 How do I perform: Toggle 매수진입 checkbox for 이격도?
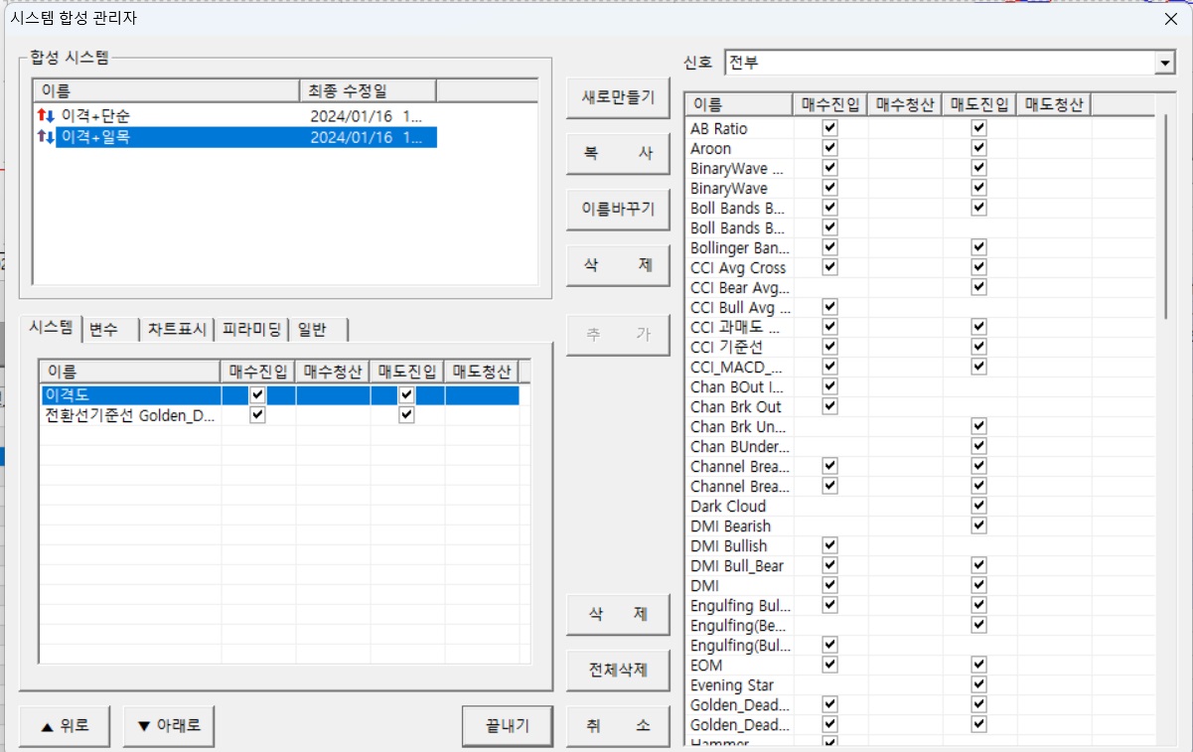[258, 395]
